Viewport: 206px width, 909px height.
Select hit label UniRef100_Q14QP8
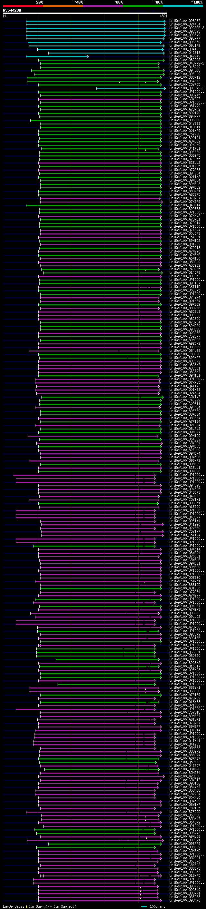tap(185, 272)
